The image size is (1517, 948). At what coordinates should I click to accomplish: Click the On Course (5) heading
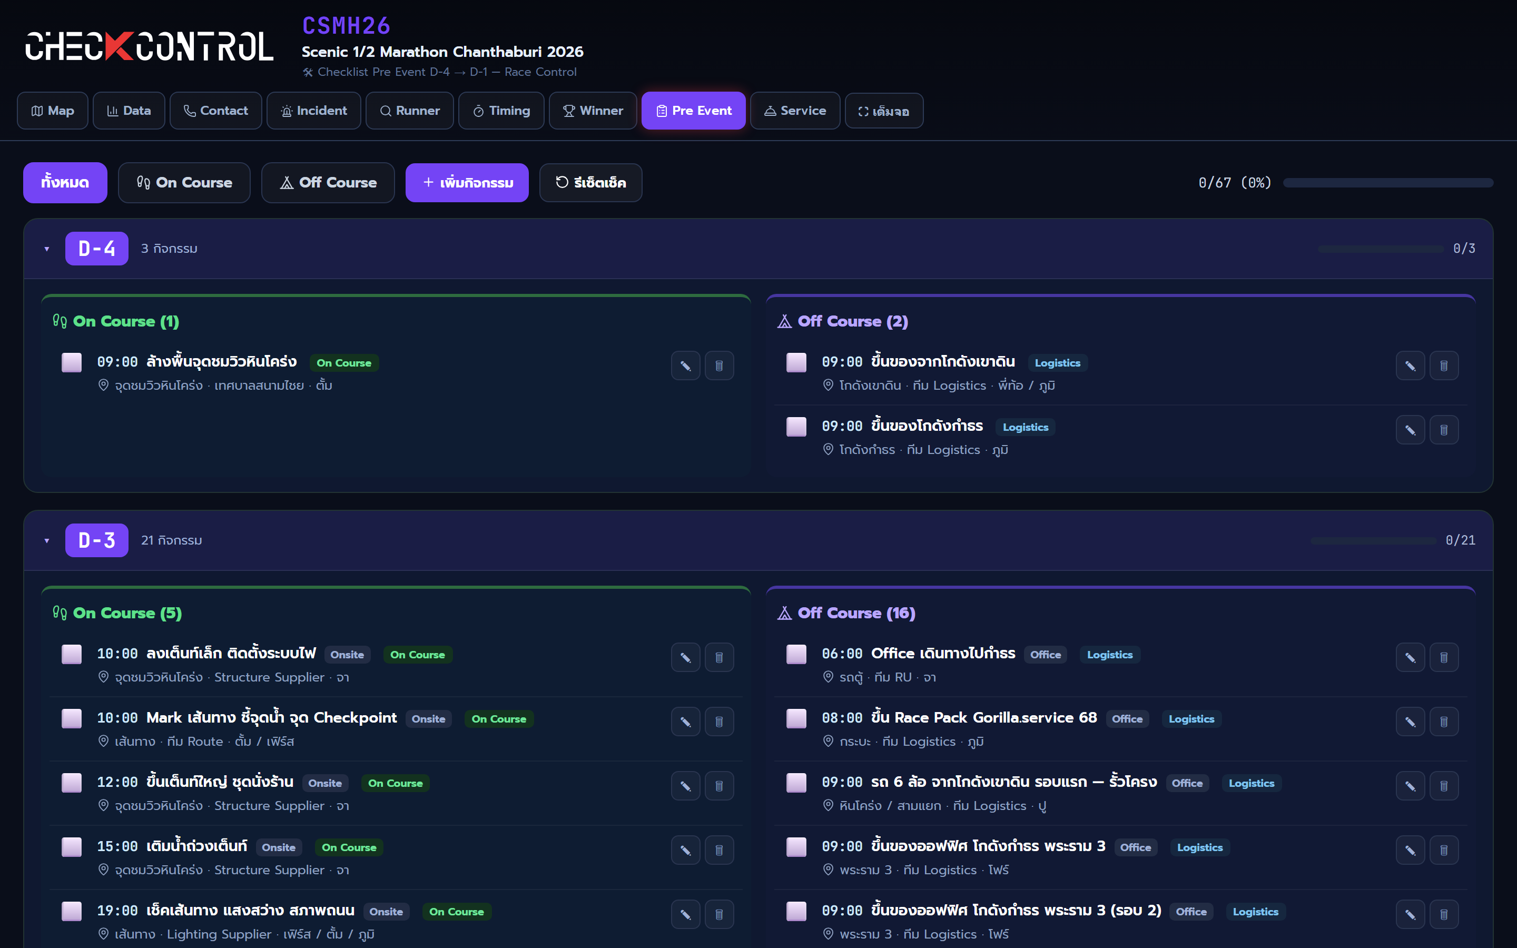click(117, 613)
